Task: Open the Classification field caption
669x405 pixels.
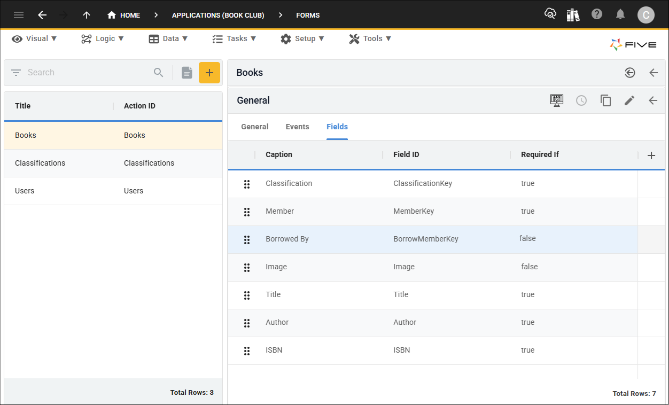Action: tap(289, 183)
